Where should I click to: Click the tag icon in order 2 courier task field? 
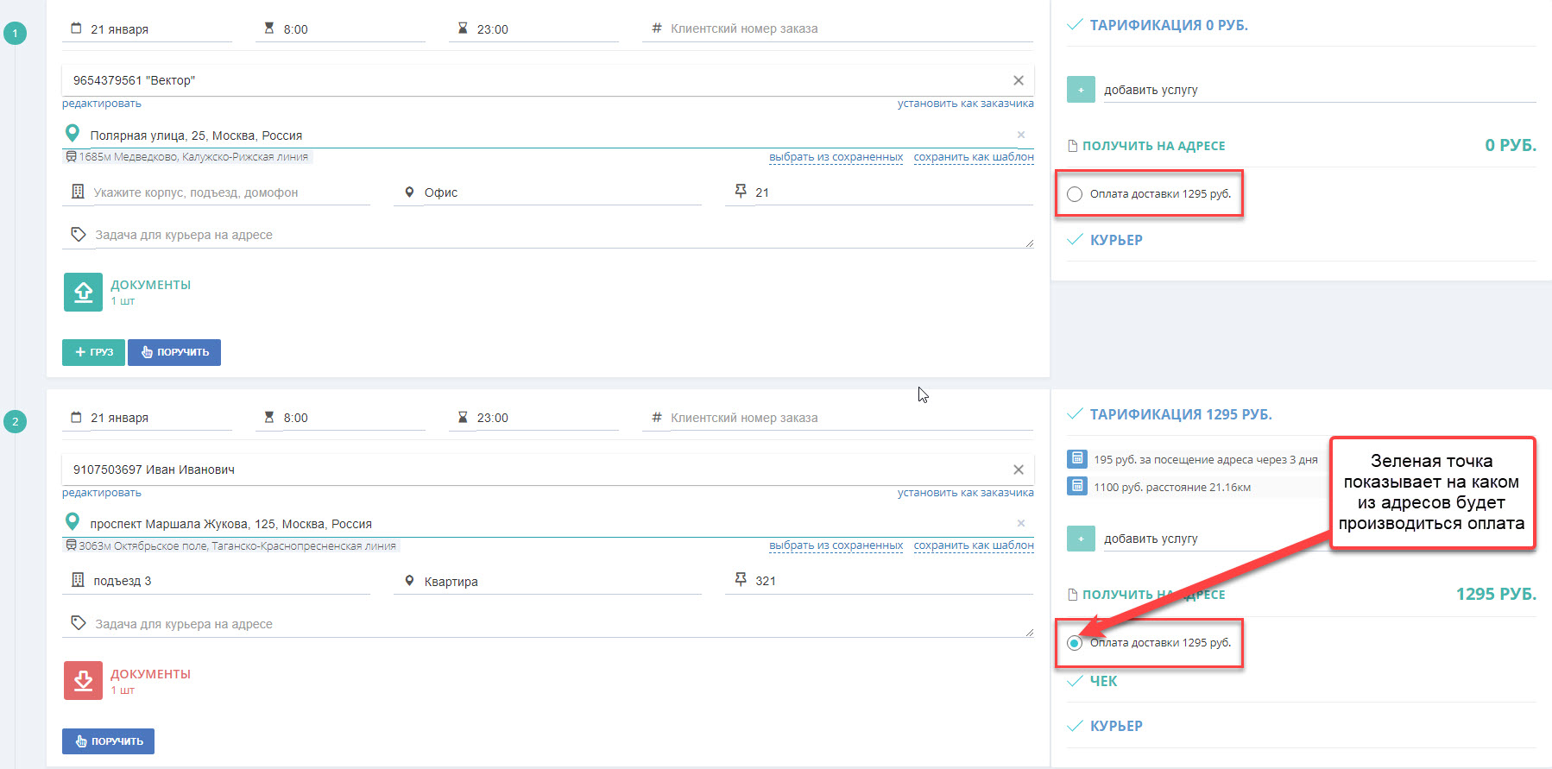pyautogui.click(x=79, y=623)
